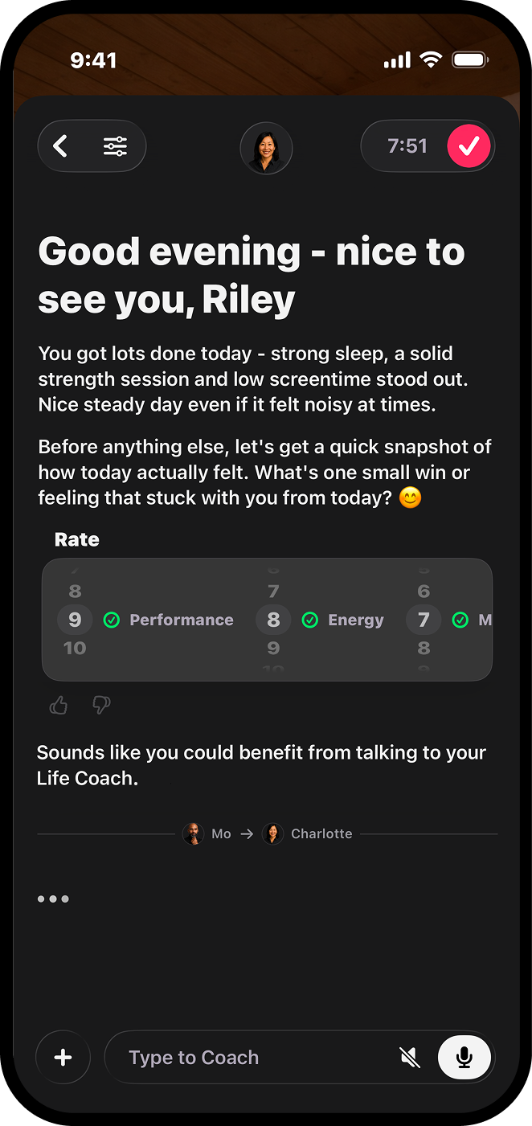The image size is (532, 1126).
Task: Open the Performance rating number picker
Action: tap(75, 620)
